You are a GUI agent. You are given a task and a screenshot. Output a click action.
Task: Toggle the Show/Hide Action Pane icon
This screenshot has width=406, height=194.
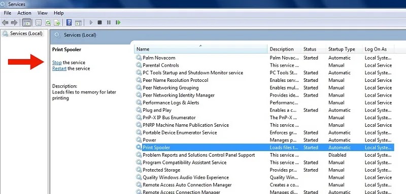78,23
